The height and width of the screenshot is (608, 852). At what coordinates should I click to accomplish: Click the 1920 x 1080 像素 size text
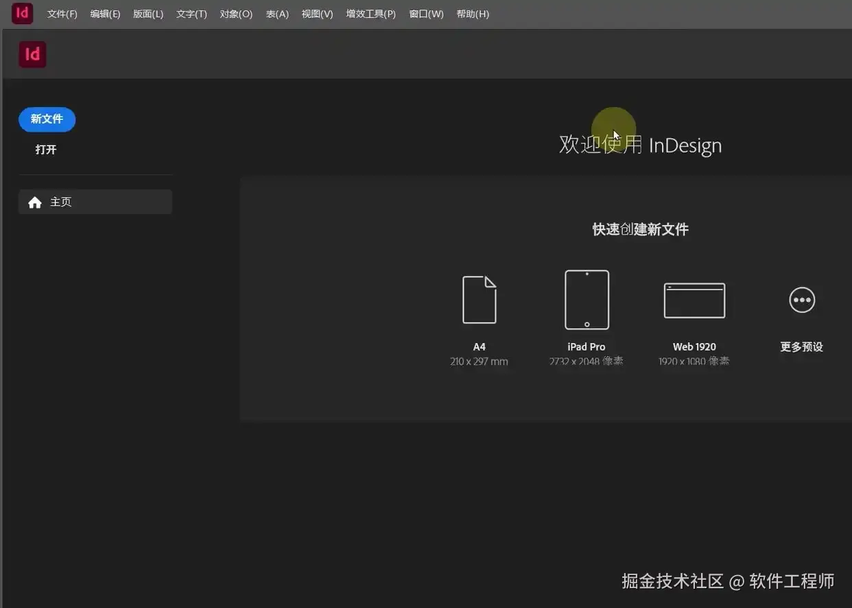[694, 361]
